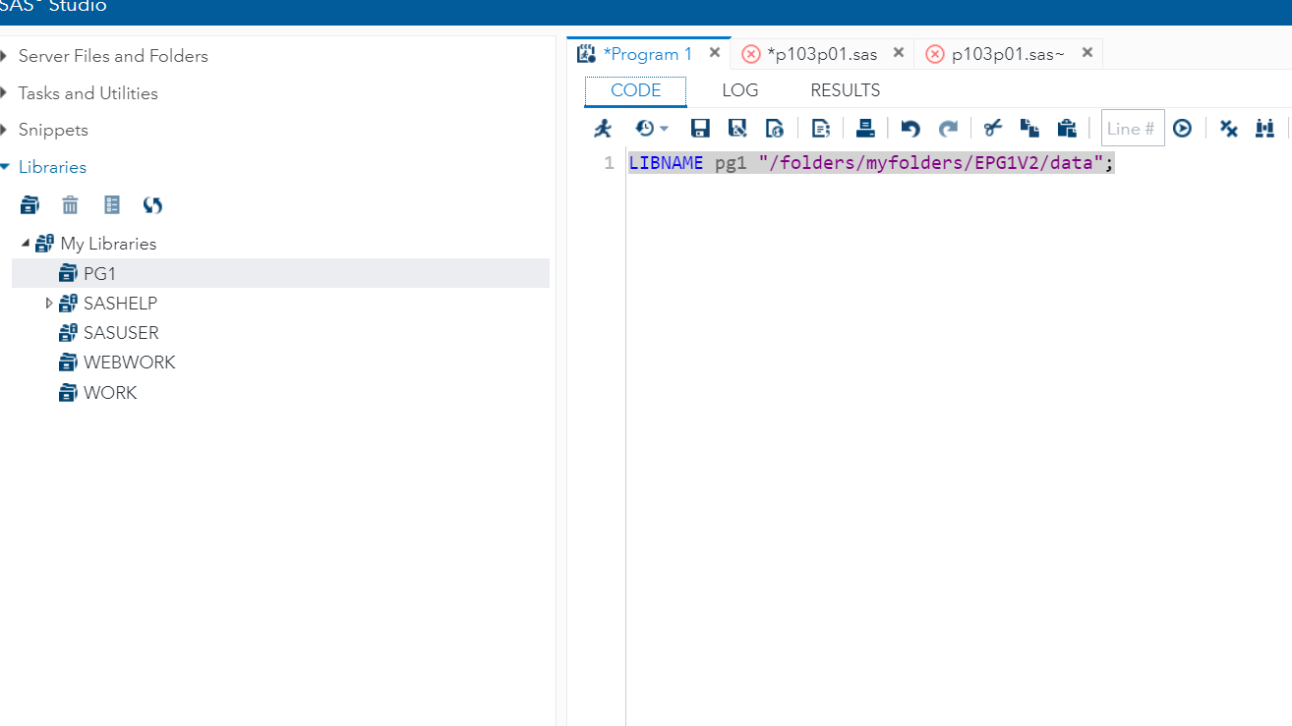Screen dimensions: 1292x726
Task: Cut the selected code
Action: 992,128
